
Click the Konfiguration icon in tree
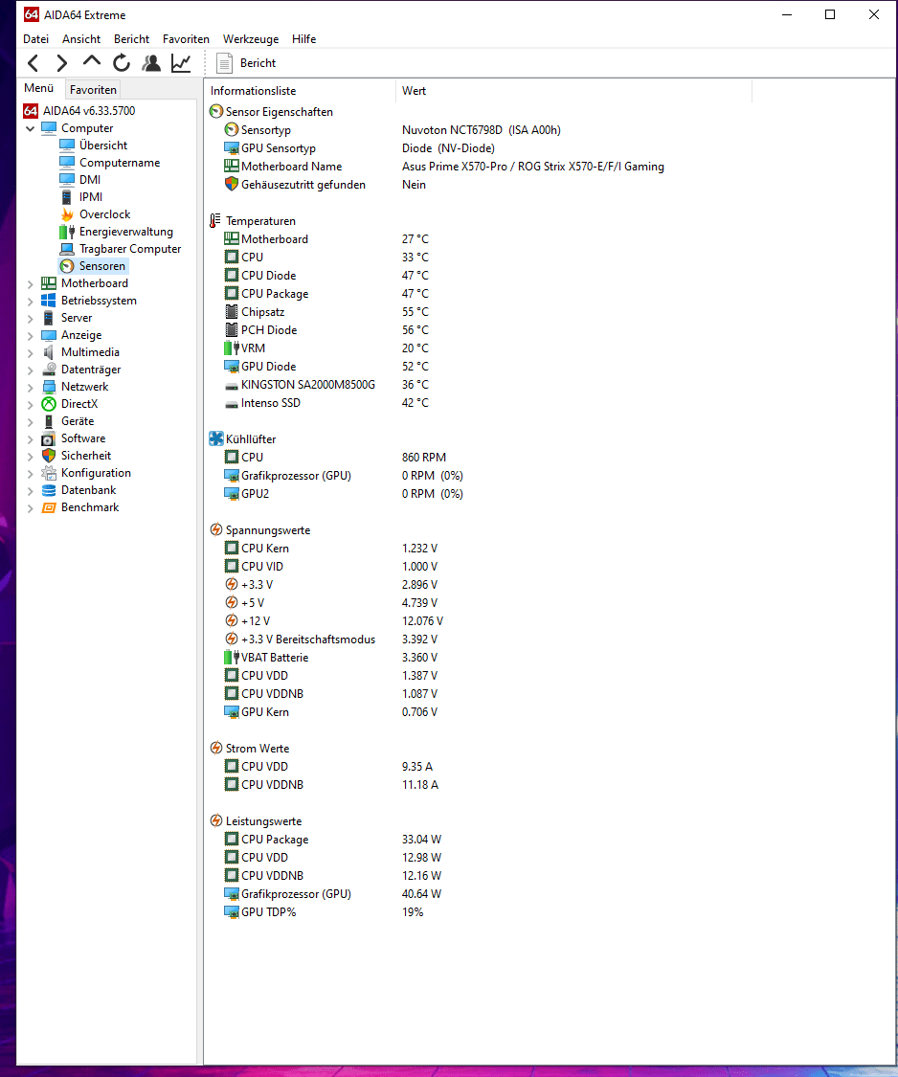pos(49,473)
